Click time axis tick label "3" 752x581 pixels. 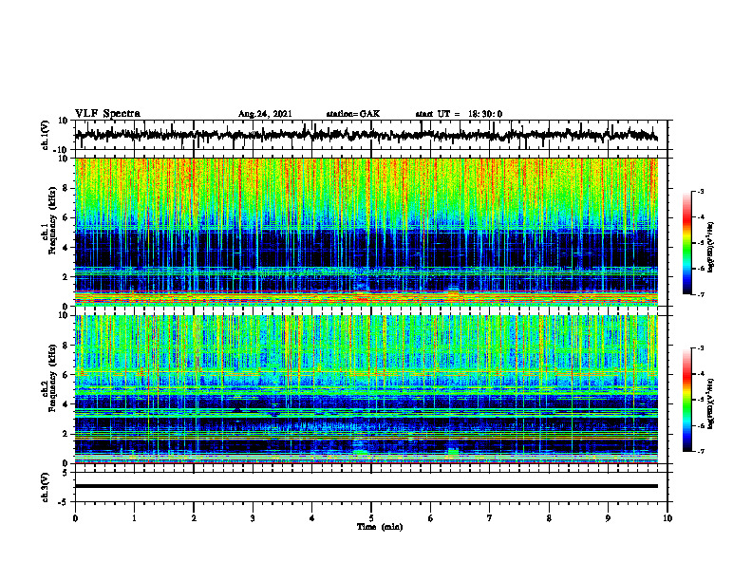(x=253, y=518)
